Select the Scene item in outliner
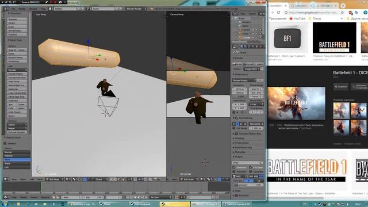Image resolution: width=368 pixels, height=207 pixels. (241, 18)
